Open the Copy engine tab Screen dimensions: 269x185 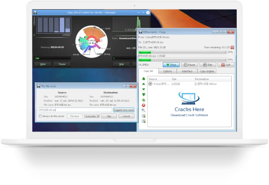(207, 71)
